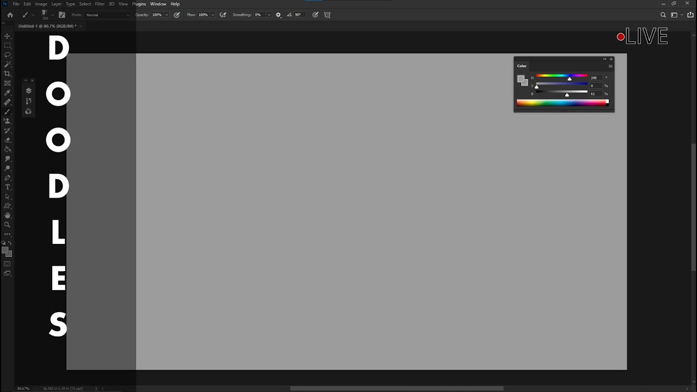Image resolution: width=697 pixels, height=392 pixels.
Task: Select the Eraser tool
Action: (x=7, y=140)
